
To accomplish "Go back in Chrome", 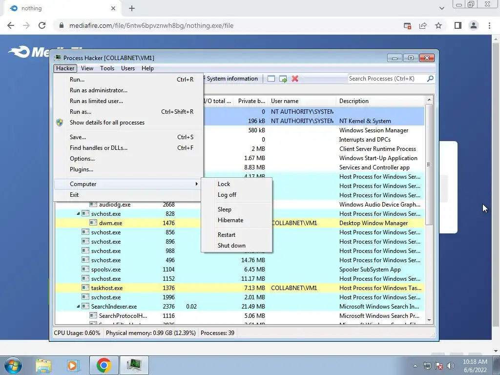I will 11,25.
